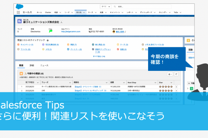Select the 関連 tab

coord(21,65)
